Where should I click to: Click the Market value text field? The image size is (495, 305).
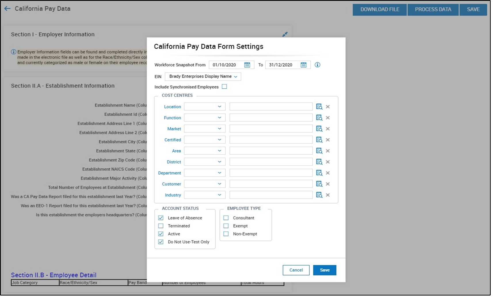(271, 129)
